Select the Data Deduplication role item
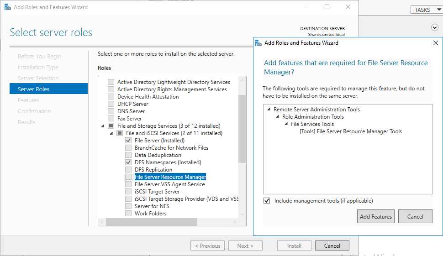This screenshot has height=256, width=443. point(158,155)
